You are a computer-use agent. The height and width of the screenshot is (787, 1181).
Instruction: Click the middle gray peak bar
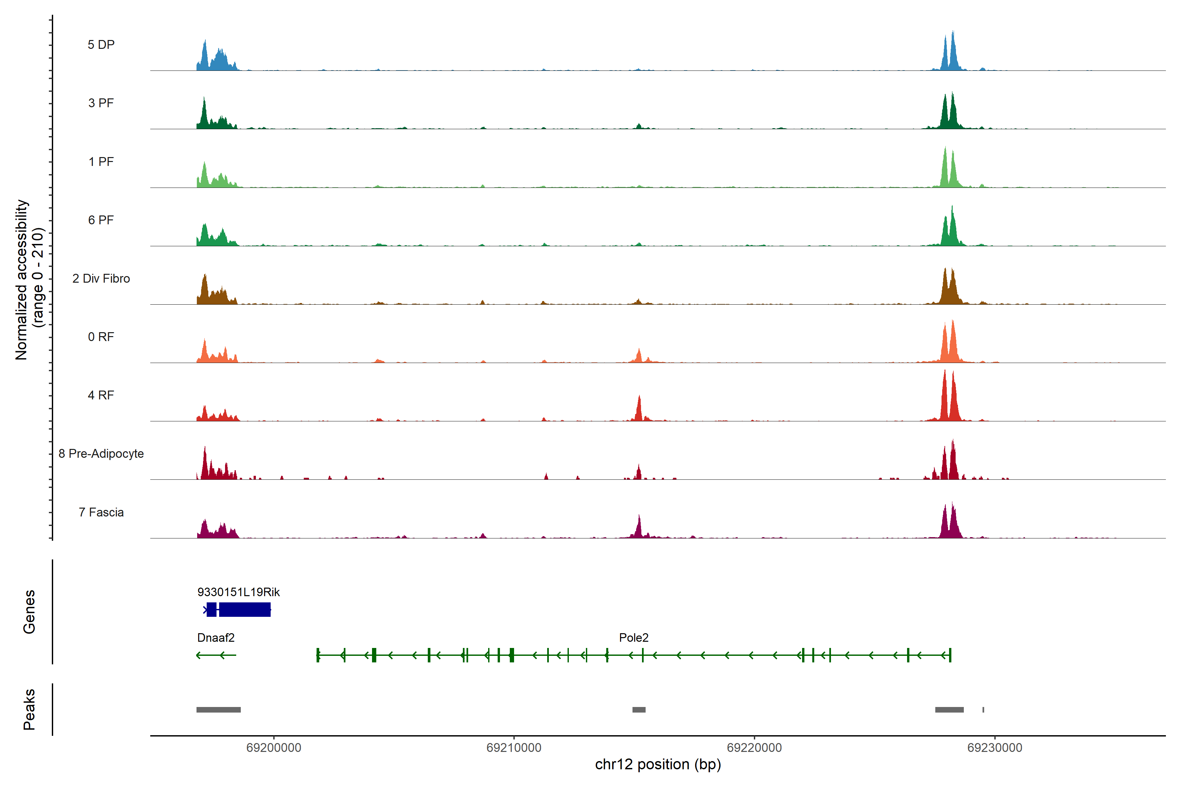(639, 710)
